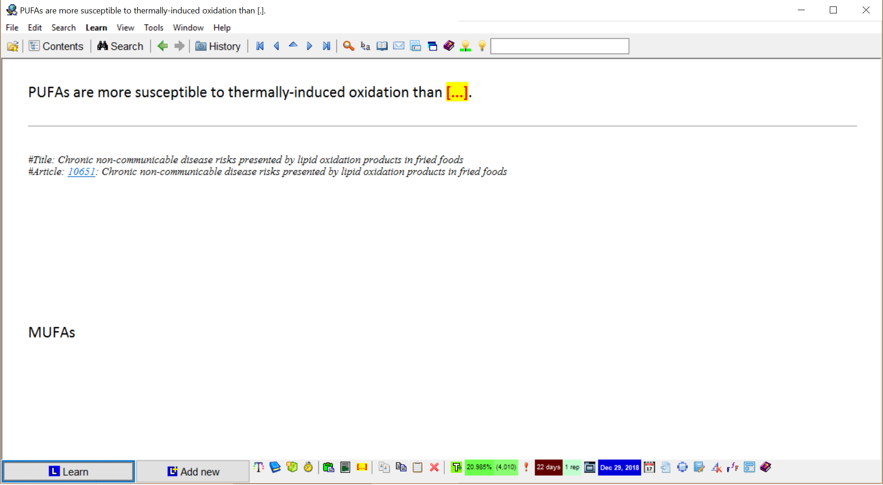Click the green lined text document icon
This screenshot has height=485, width=883.
[x=345, y=467]
